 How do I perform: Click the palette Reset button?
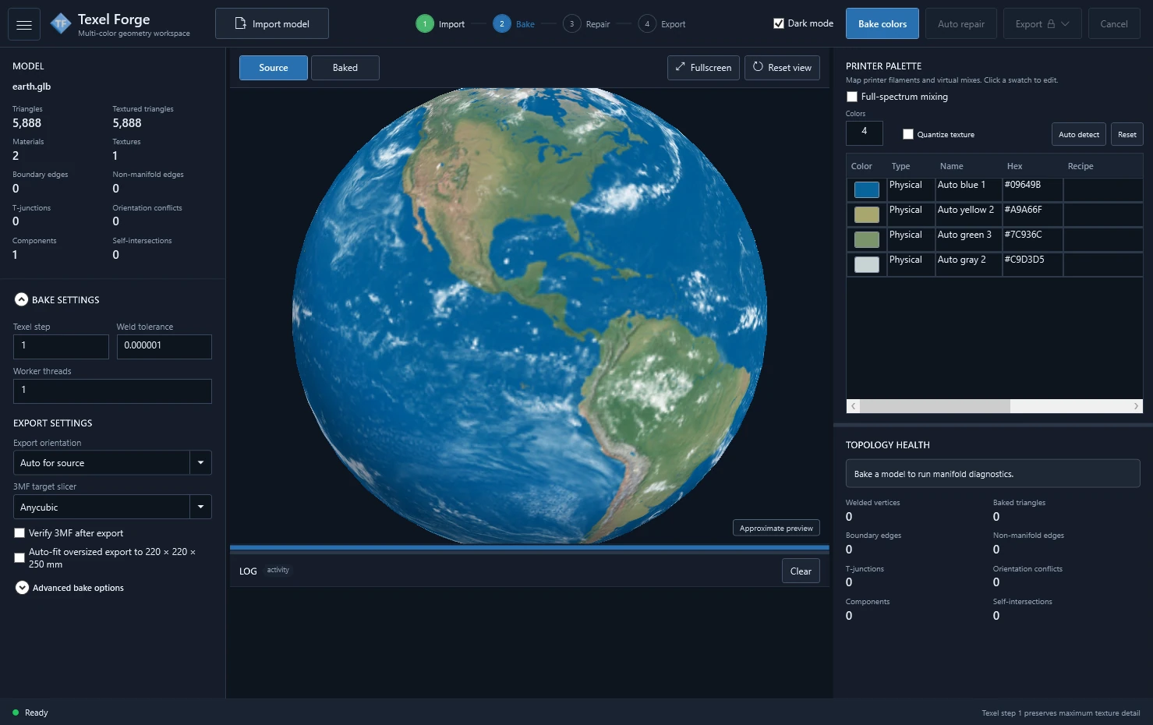coord(1127,135)
